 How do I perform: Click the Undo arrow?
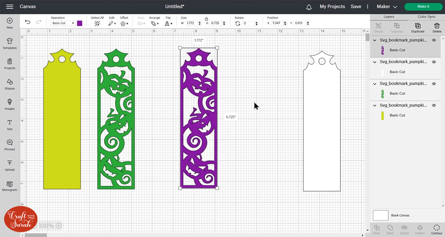(x=28, y=22)
